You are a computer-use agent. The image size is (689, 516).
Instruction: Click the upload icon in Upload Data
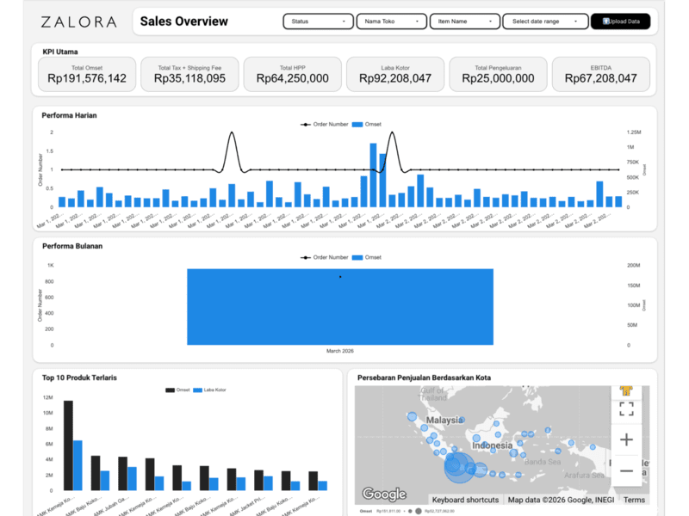(605, 21)
